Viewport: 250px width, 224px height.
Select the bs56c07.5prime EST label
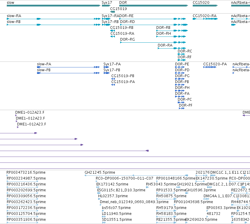click(116, 208)
